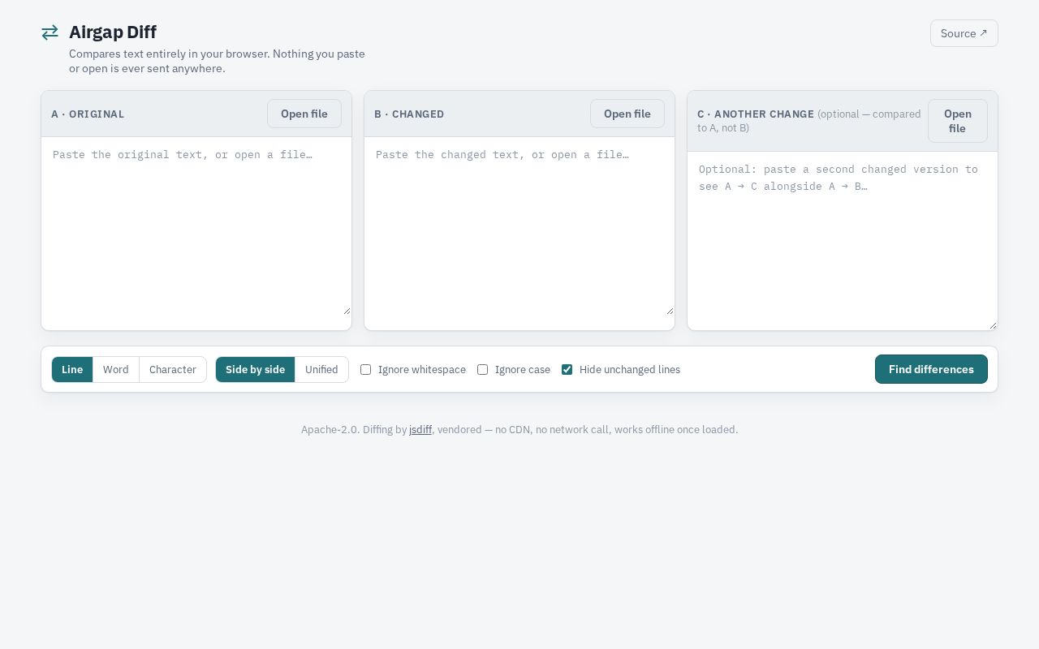Viewport: 1039px width, 649px height.
Task: Focus the optional second changed version textarea
Action: [x=843, y=241]
